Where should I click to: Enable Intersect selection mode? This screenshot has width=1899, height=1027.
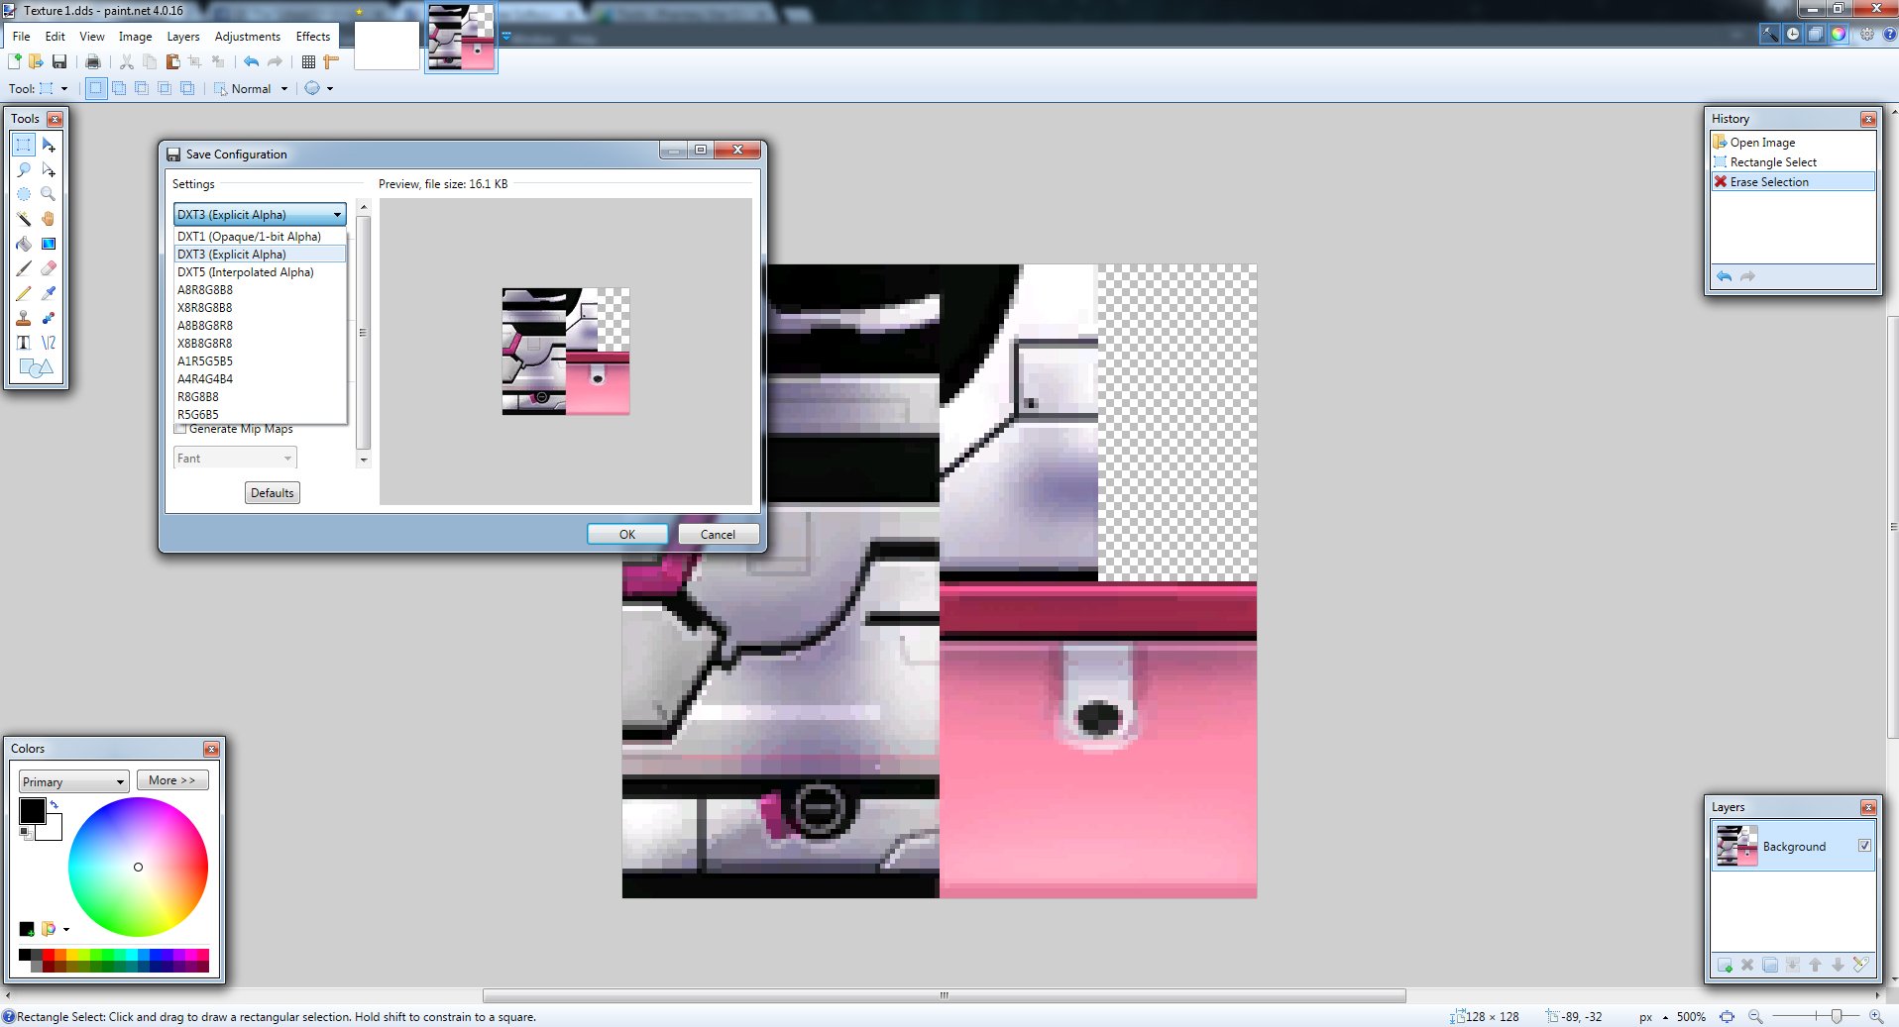pos(165,88)
